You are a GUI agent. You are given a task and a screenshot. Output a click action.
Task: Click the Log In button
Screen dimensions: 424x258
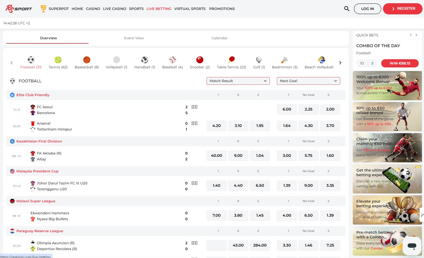367,9
